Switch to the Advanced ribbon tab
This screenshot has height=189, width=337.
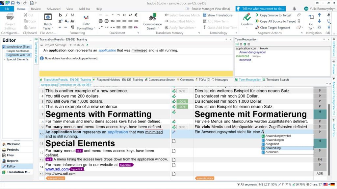tap(54, 9)
